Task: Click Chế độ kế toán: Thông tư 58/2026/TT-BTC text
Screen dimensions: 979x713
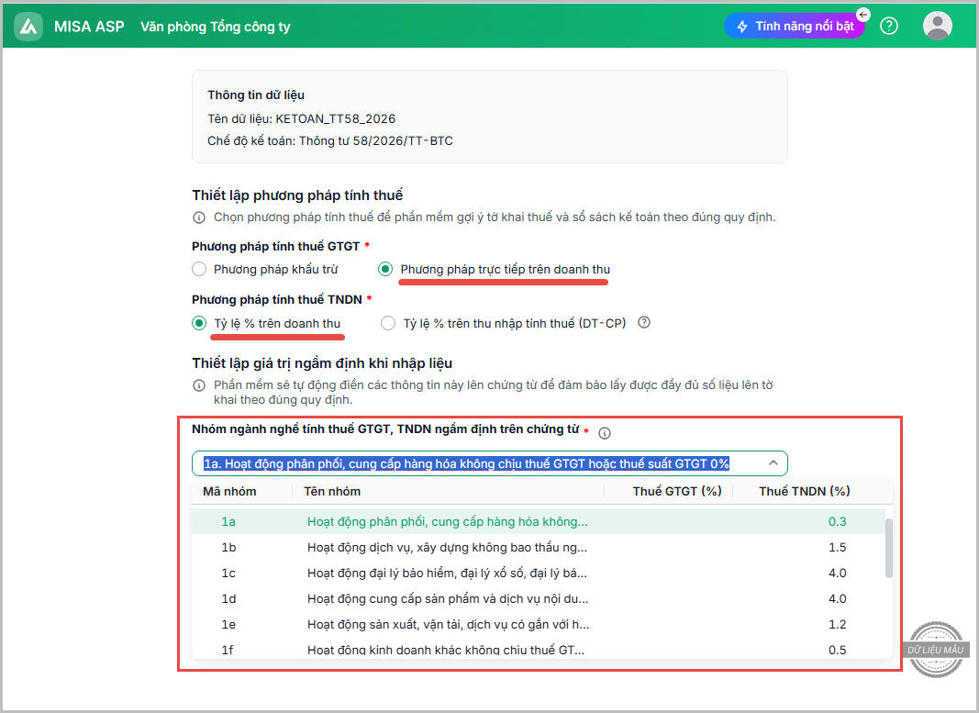Action: pyautogui.click(x=330, y=140)
